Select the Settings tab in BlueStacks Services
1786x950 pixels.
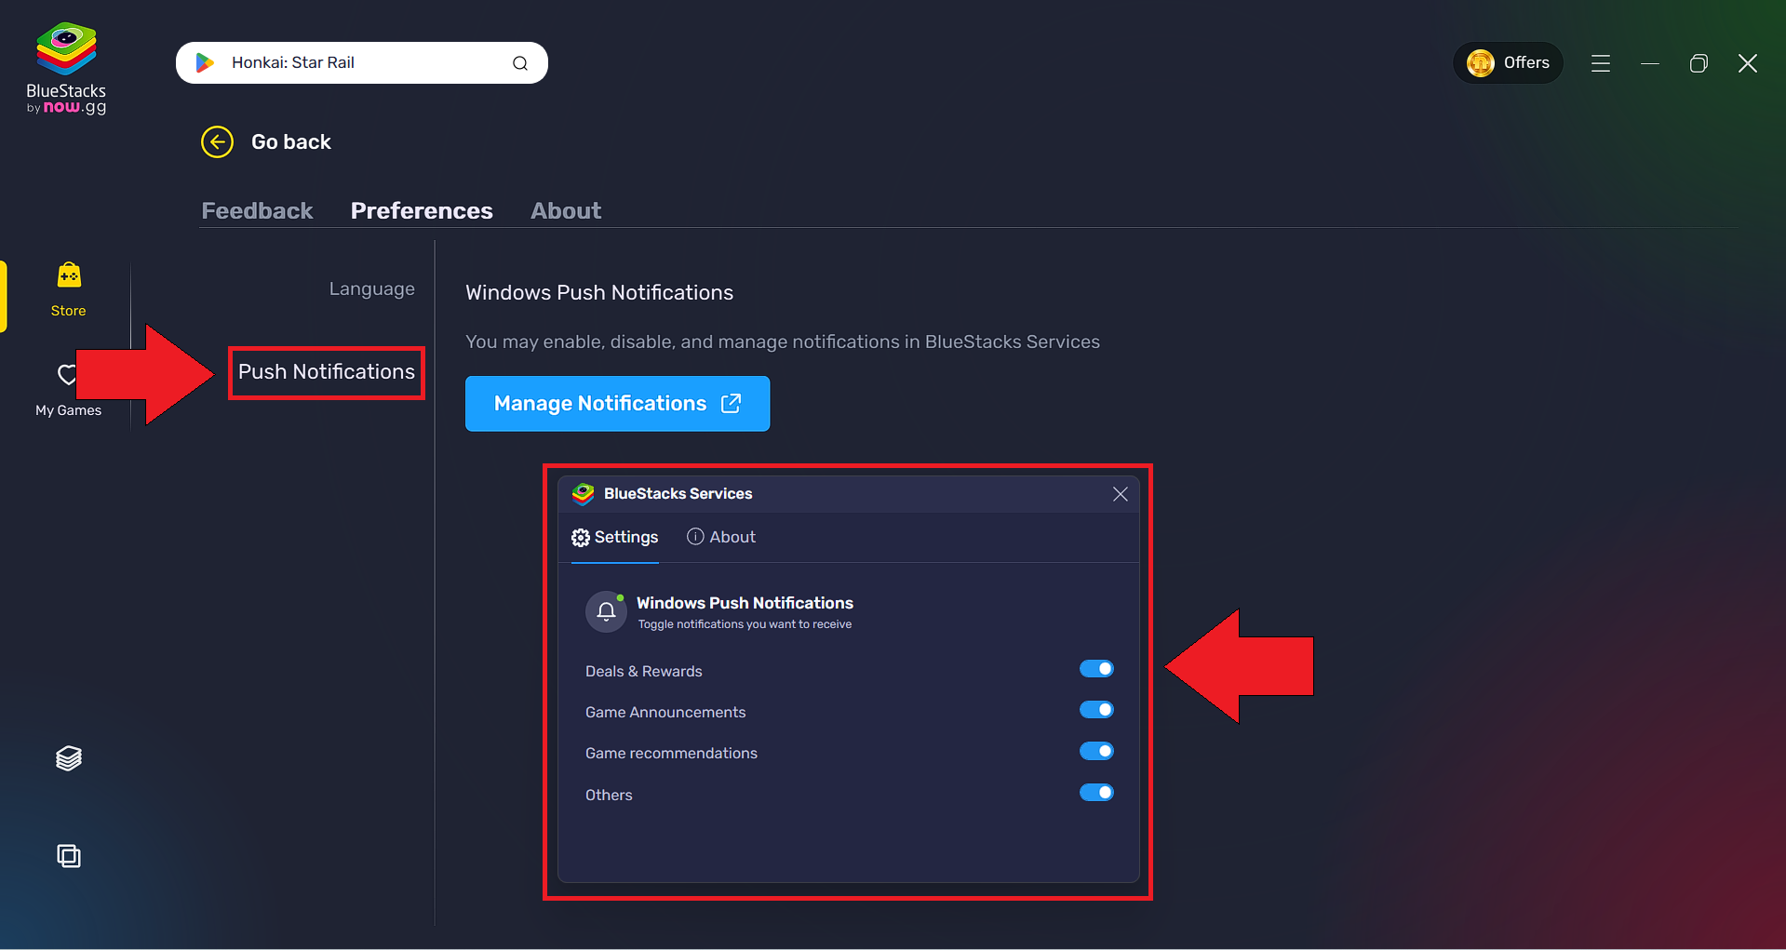[614, 537]
